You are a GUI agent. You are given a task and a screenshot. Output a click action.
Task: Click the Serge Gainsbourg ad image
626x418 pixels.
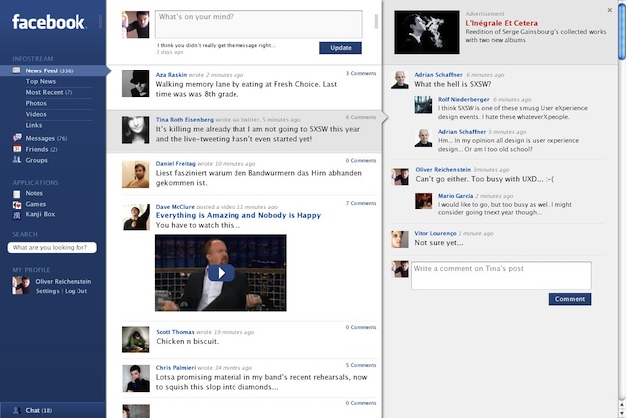(427, 32)
